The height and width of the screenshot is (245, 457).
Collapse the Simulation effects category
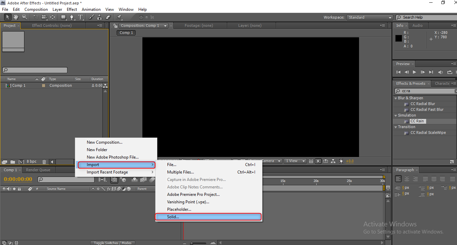point(396,116)
